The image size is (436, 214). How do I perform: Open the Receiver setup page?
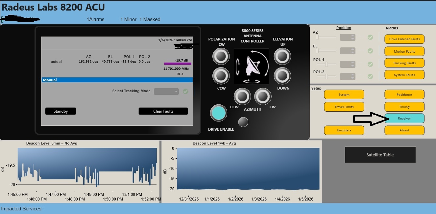(x=404, y=119)
